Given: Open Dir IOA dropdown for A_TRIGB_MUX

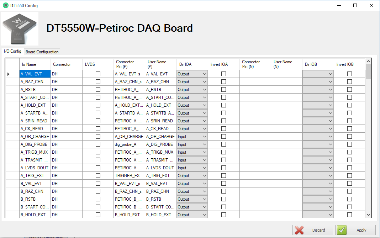Looking at the screenshot, I should tap(205, 152).
